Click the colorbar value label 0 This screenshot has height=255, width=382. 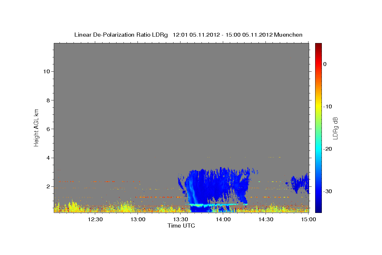[x=325, y=64]
